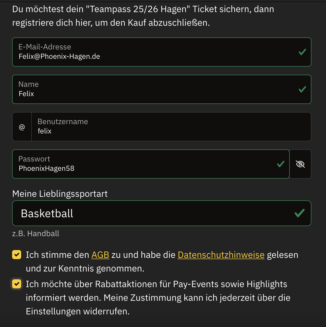Edit the Lieblingssportart field showing Basketball
This screenshot has height=327, width=326.
click(x=151, y=213)
